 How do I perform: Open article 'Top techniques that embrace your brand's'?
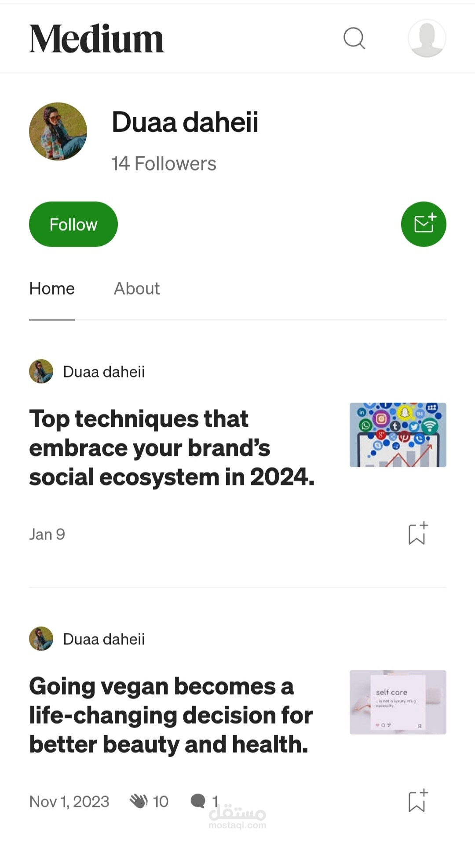pyautogui.click(x=172, y=448)
